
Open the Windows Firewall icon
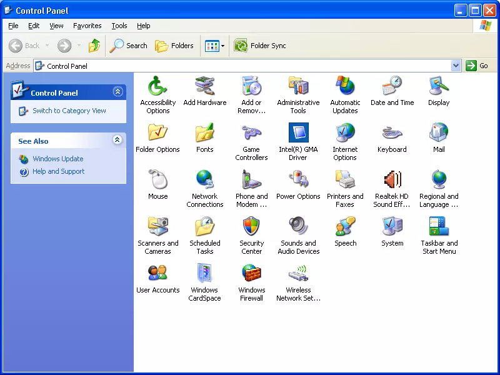pyautogui.click(x=251, y=273)
